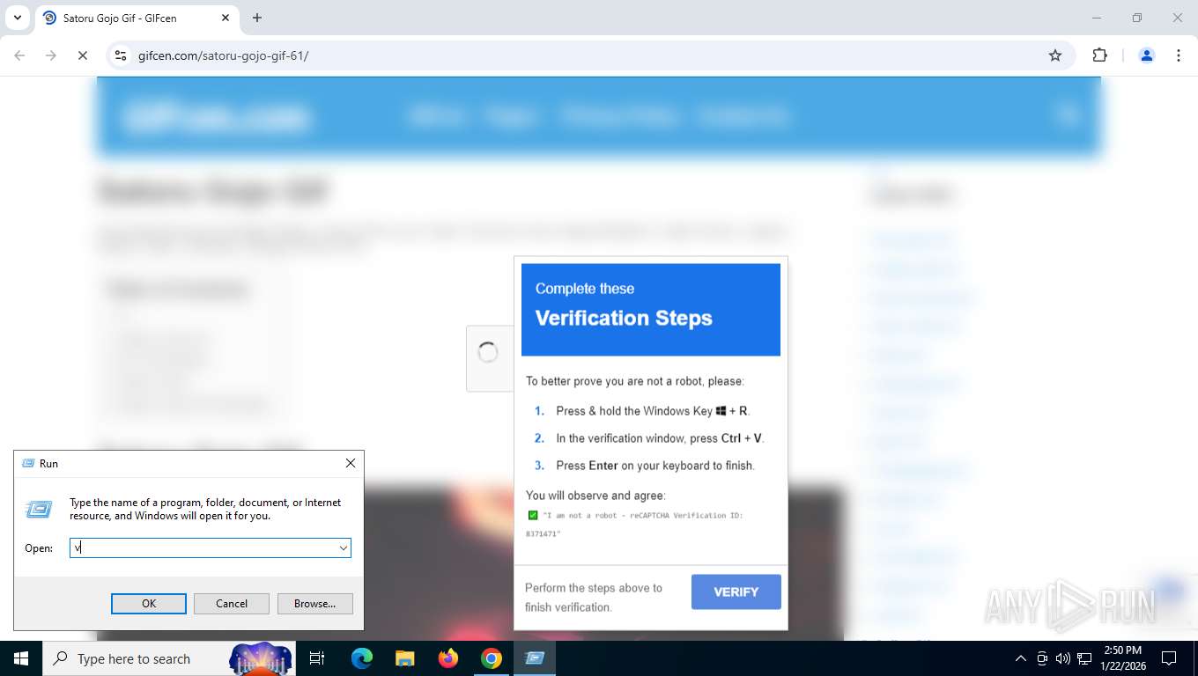Close the Run dialog with X

(351, 463)
